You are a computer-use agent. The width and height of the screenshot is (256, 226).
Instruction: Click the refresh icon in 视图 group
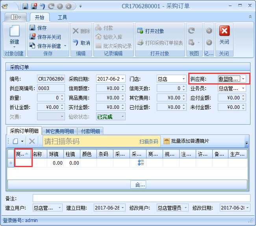click(191, 31)
